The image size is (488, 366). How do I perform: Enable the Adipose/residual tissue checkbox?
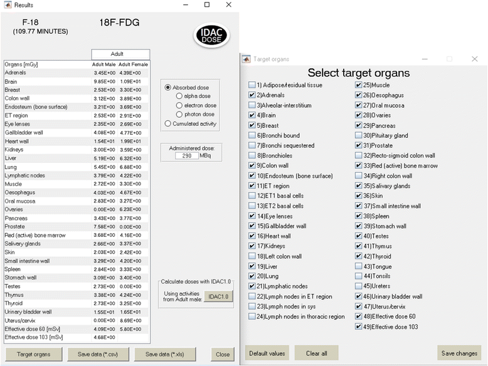point(252,85)
